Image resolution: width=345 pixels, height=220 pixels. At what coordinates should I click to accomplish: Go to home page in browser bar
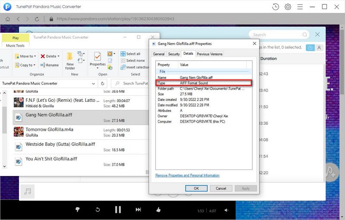click(8, 19)
